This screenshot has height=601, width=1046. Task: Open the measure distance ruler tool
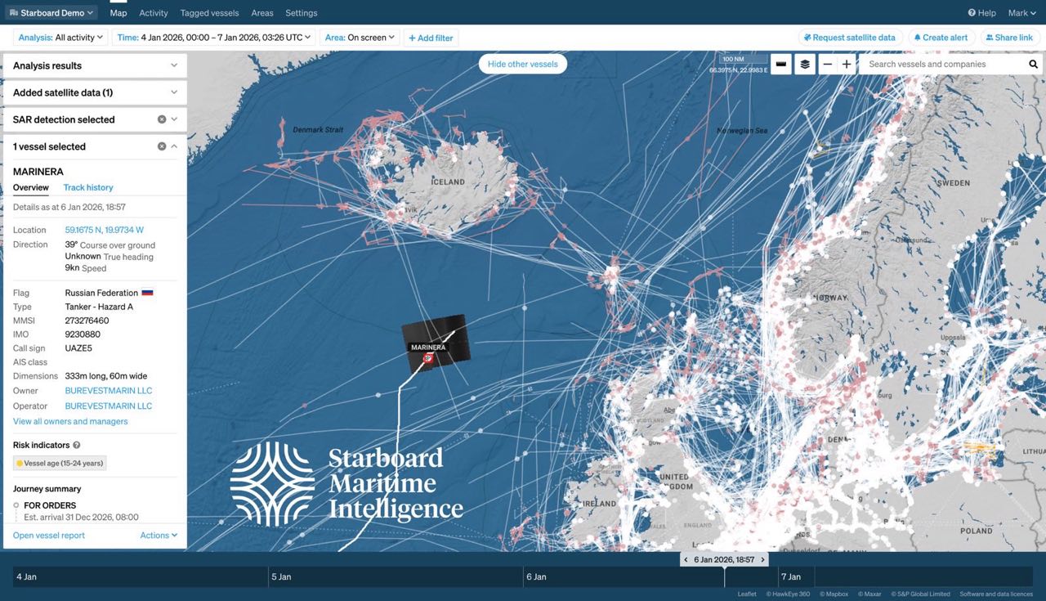point(781,65)
